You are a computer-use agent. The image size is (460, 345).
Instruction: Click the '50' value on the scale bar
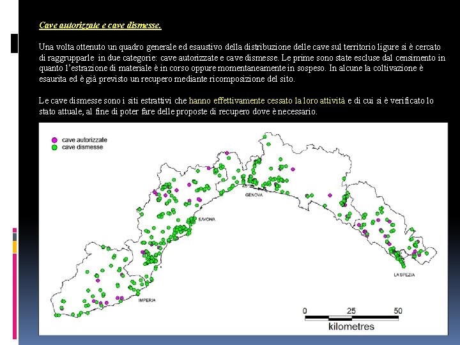pos(398,310)
